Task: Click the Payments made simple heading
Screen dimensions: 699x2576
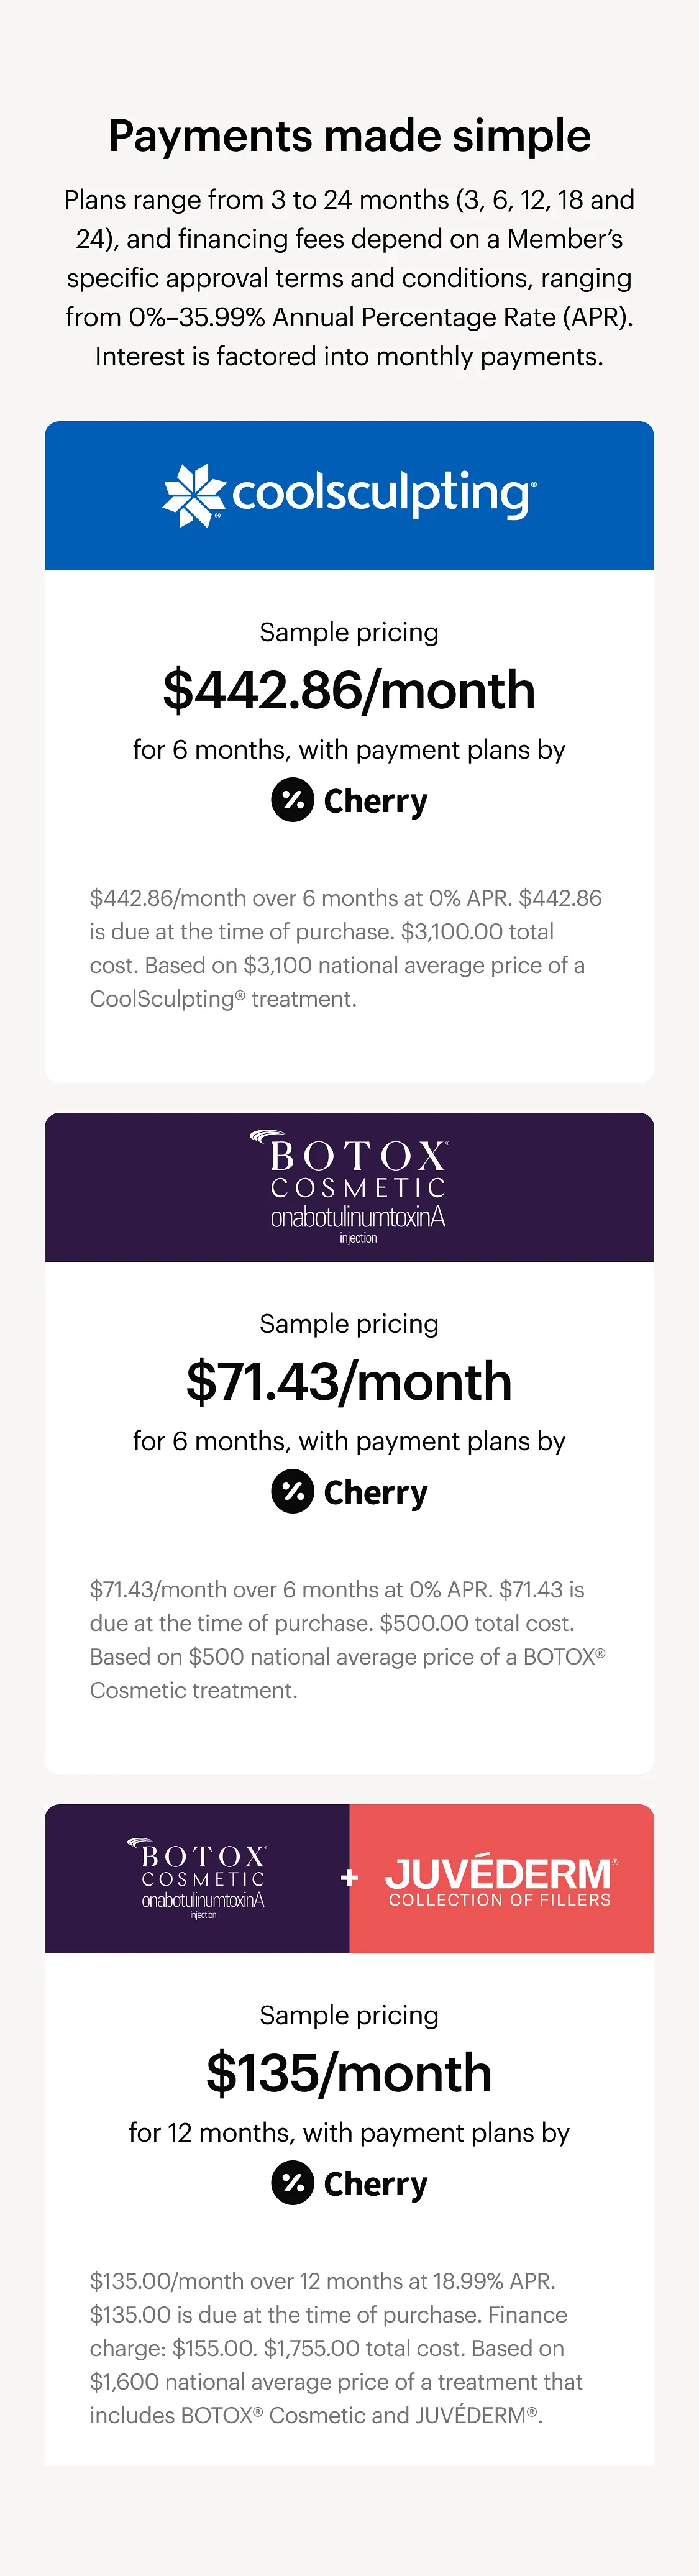Action: pyautogui.click(x=349, y=136)
